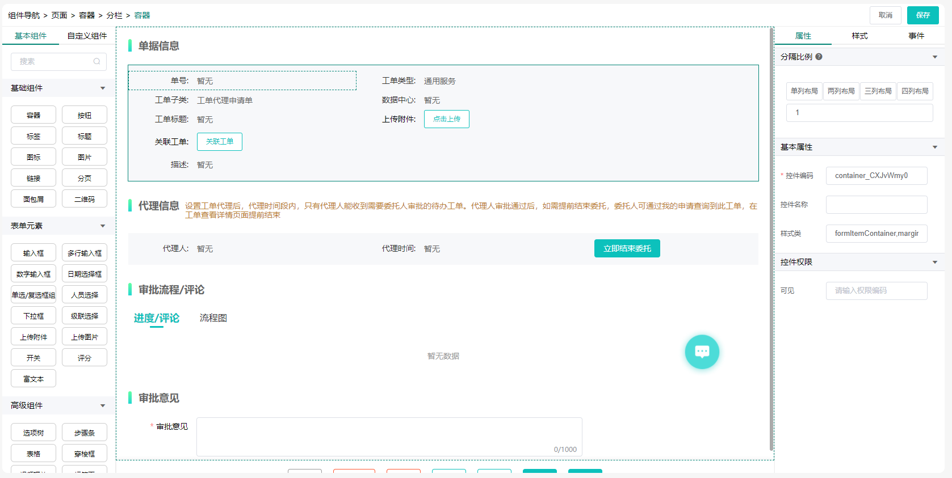
Task: Click the 取消 button
Action: [x=886, y=15]
